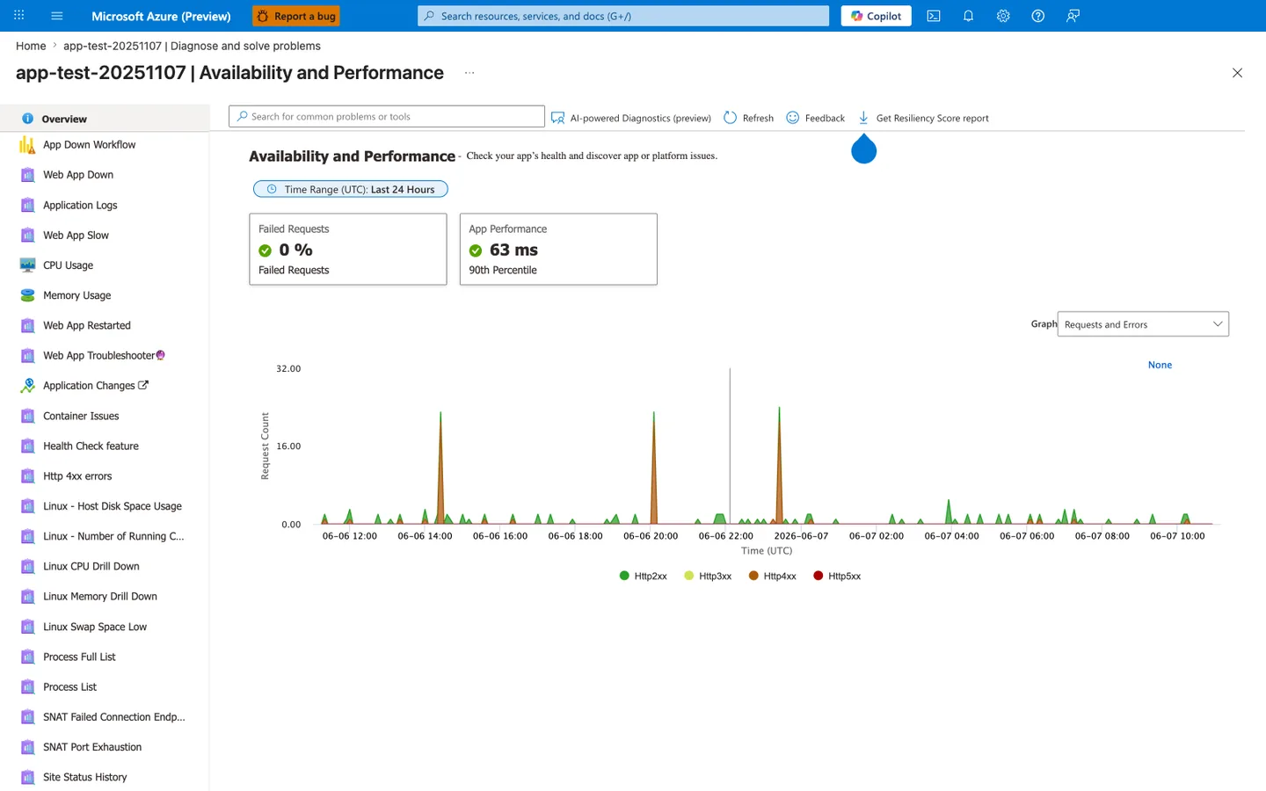Click the App Performance 63 ms card
The image size is (1266, 791).
tap(558, 249)
